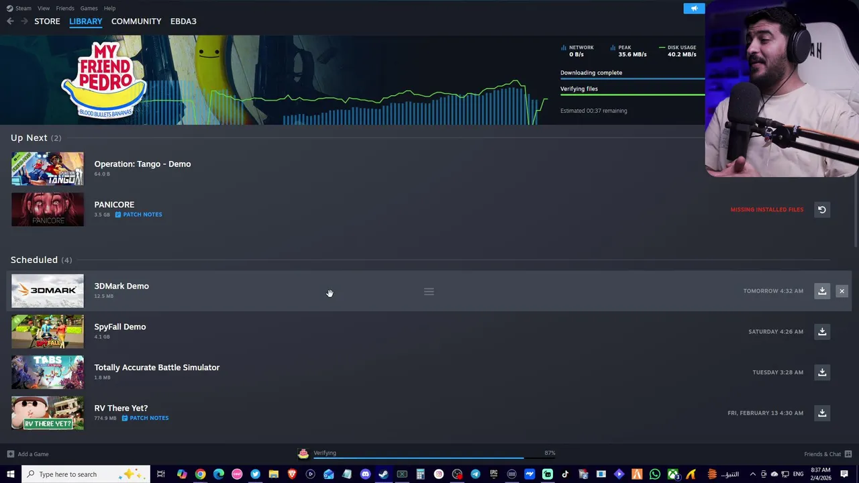
Task: Click the FRI, FEBRUARY 13 schedule time
Action: point(765,413)
